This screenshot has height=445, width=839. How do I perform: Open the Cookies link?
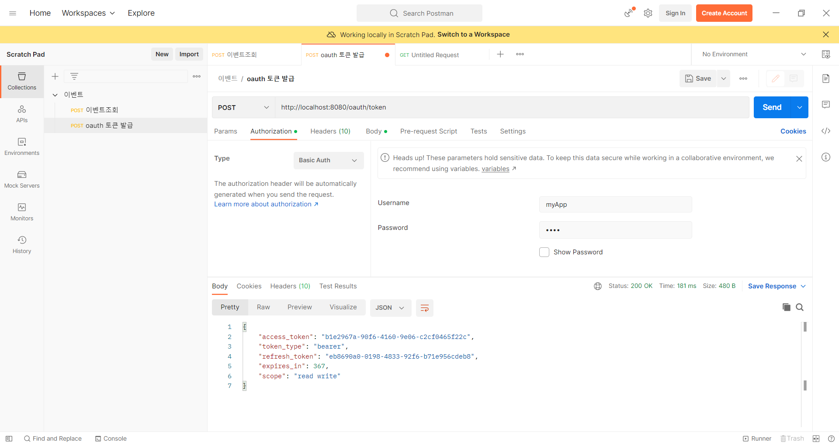[x=793, y=131]
